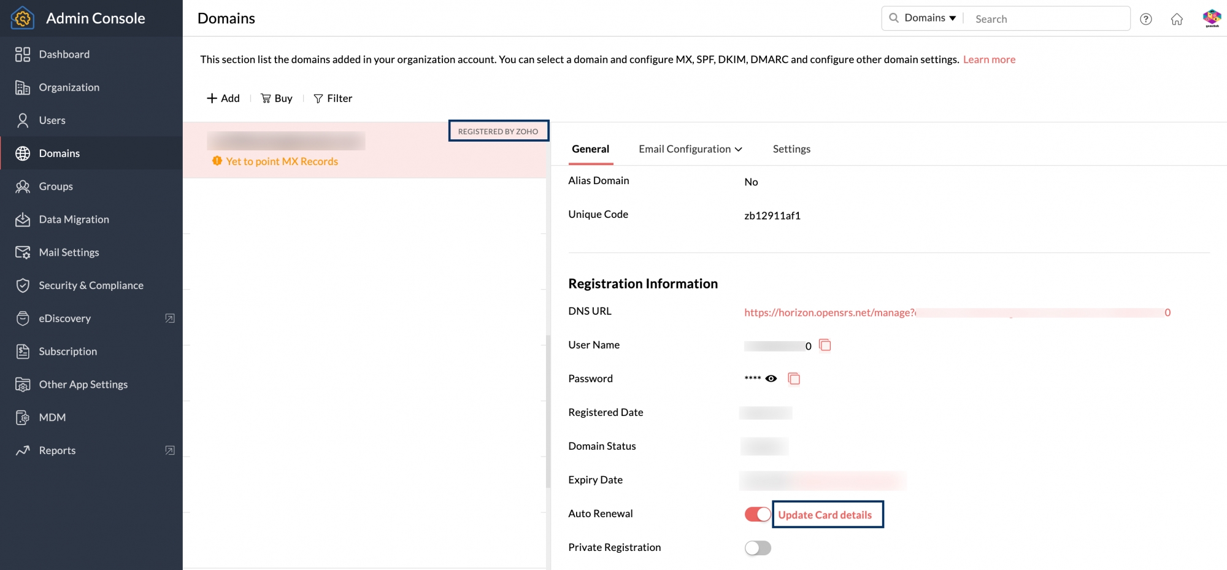Open the Domains search scope dropdown
This screenshot has height=570, width=1227.
pyautogui.click(x=929, y=18)
